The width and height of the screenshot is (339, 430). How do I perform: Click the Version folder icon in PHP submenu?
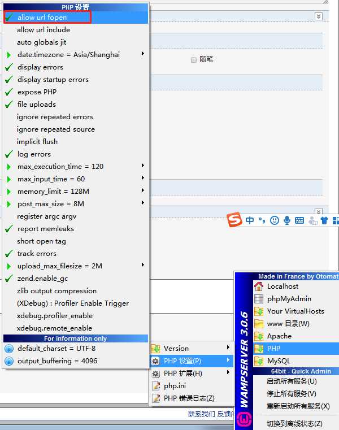pos(155,348)
